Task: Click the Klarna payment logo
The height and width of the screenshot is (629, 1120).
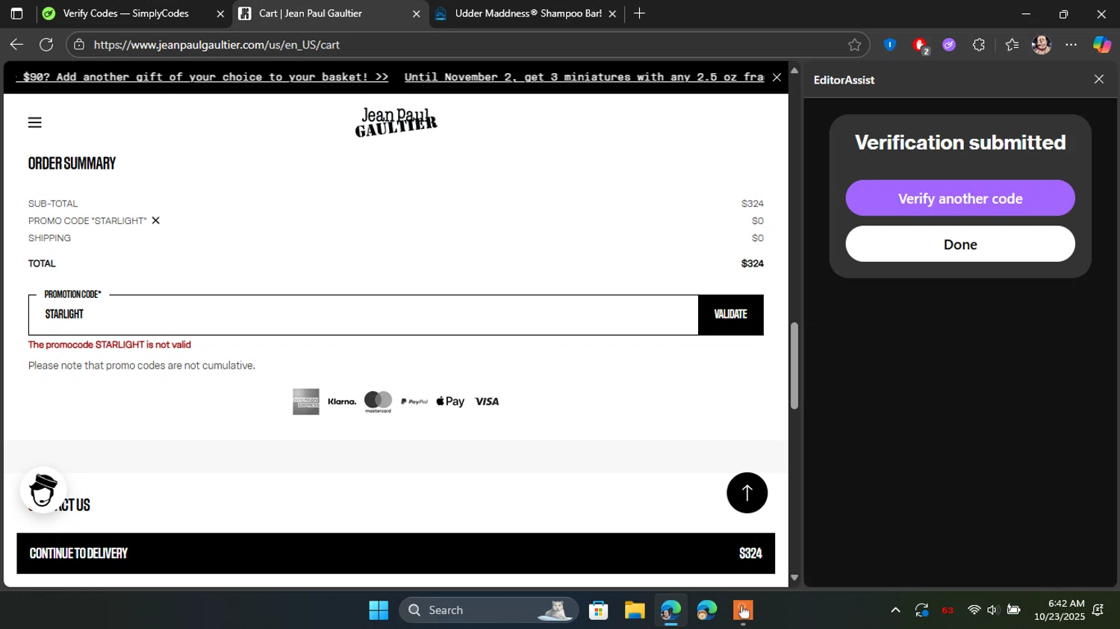Action: point(342,401)
